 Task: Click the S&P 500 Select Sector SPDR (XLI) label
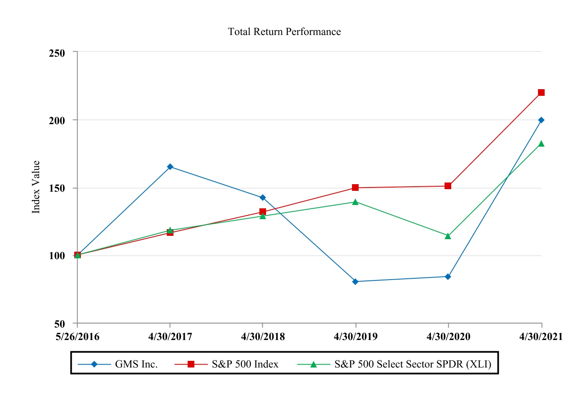(413, 364)
